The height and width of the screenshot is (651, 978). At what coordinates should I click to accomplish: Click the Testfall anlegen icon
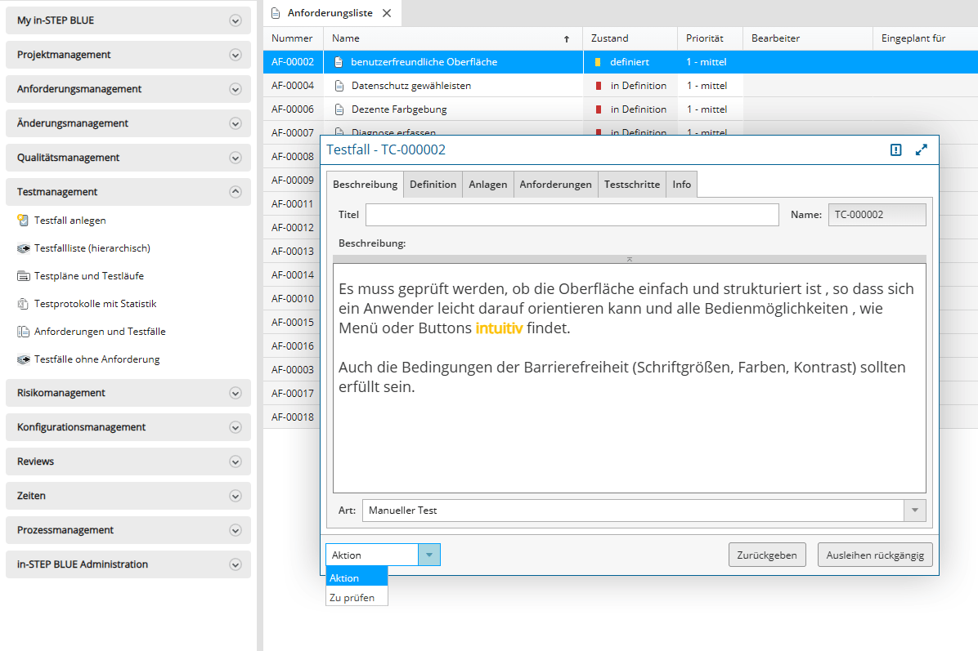click(23, 221)
